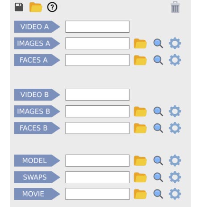Click the trash bin delete icon
201x207 pixels.
pyautogui.click(x=175, y=7)
